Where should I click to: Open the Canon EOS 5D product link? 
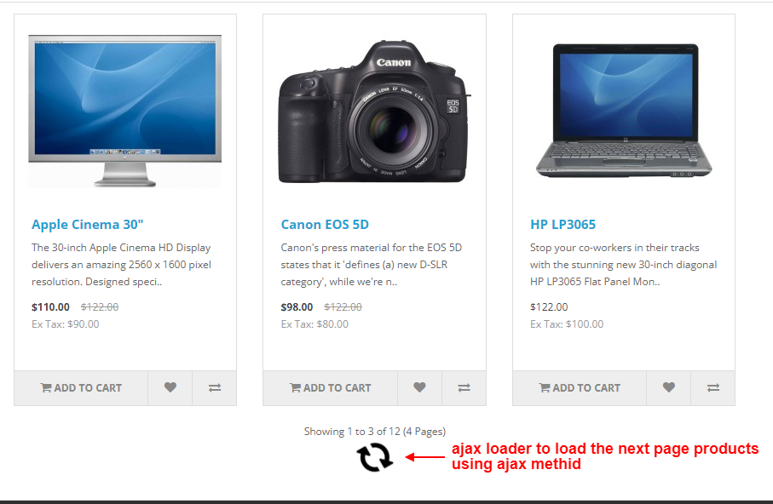(325, 225)
